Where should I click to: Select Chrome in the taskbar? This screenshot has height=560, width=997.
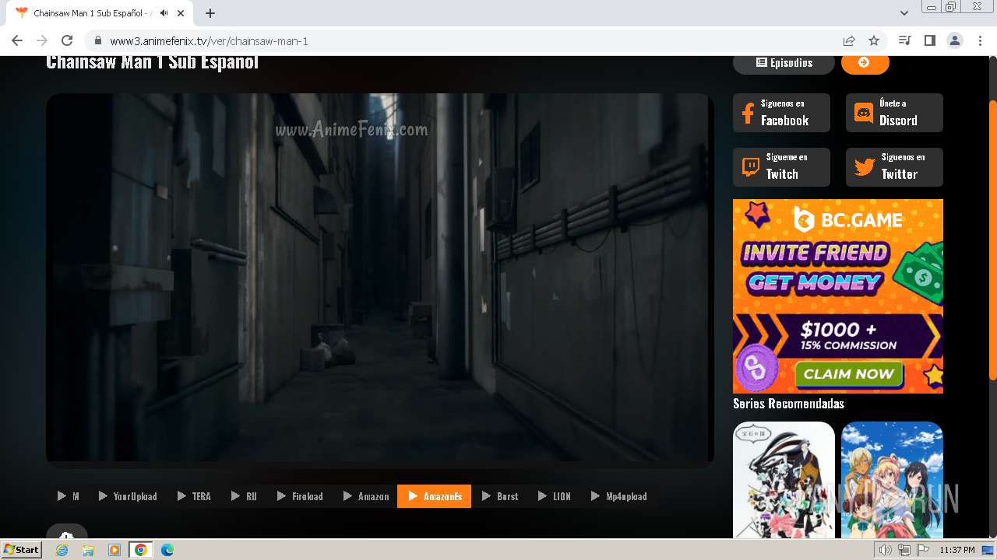pos(141,550)
